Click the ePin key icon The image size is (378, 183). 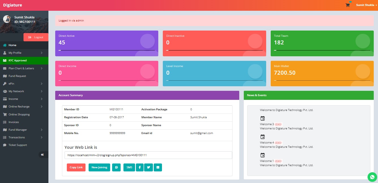[x=5, y=84]
